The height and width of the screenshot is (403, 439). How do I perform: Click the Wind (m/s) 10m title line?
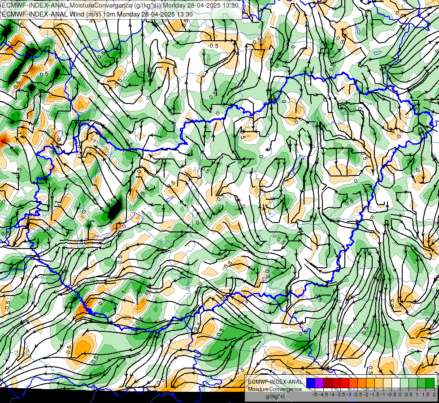97,14
